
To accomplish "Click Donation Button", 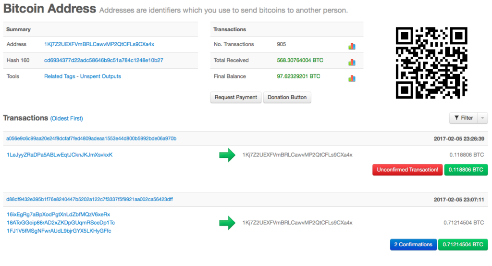I will point(287,97).
